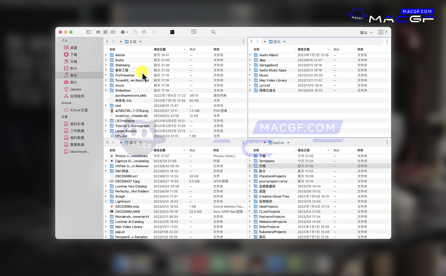Viewport: 446px width, 276px height.
Task: Click the 种类 header in 音乐 pane
Action: 360,49
